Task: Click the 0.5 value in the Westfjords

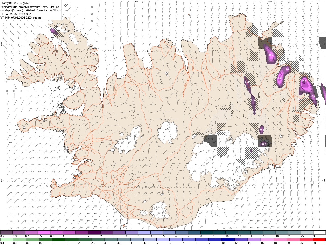Action: pyautogui.click(x=52, y=30)
